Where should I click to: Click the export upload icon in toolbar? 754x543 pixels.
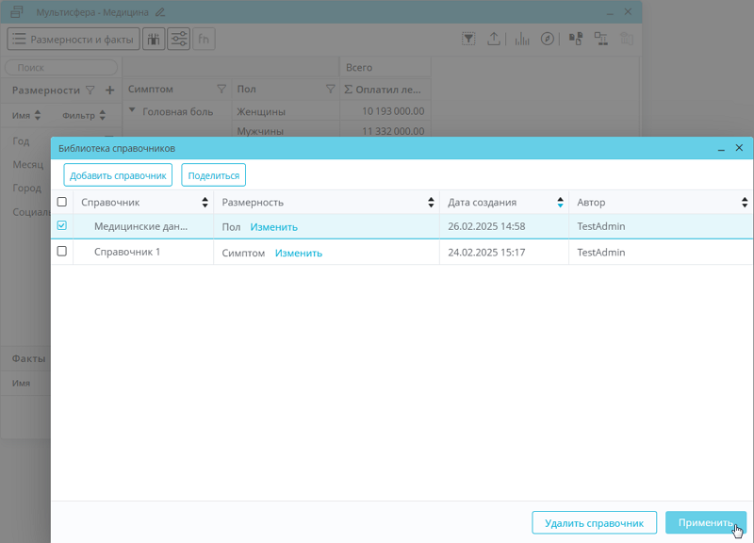click(x=494, y=39)
